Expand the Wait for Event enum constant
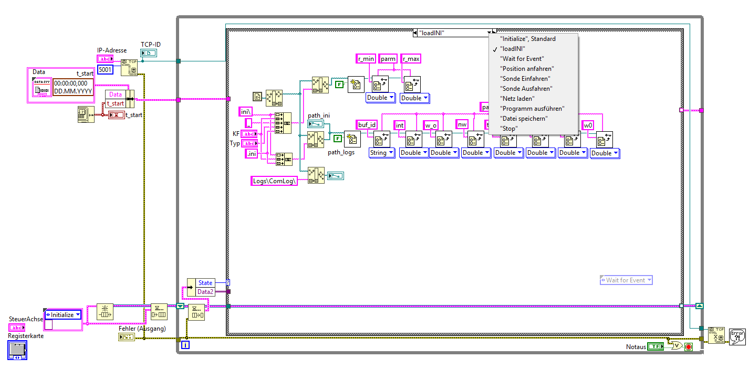 626,280
